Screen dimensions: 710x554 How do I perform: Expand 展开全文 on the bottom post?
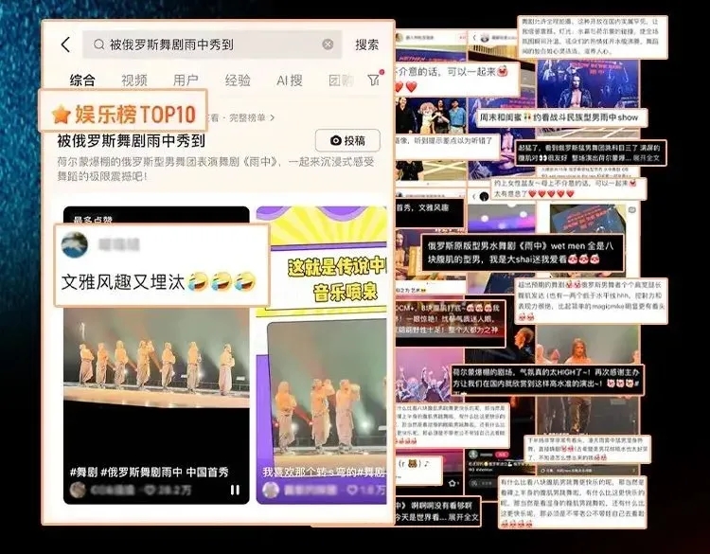click(463, 517)
